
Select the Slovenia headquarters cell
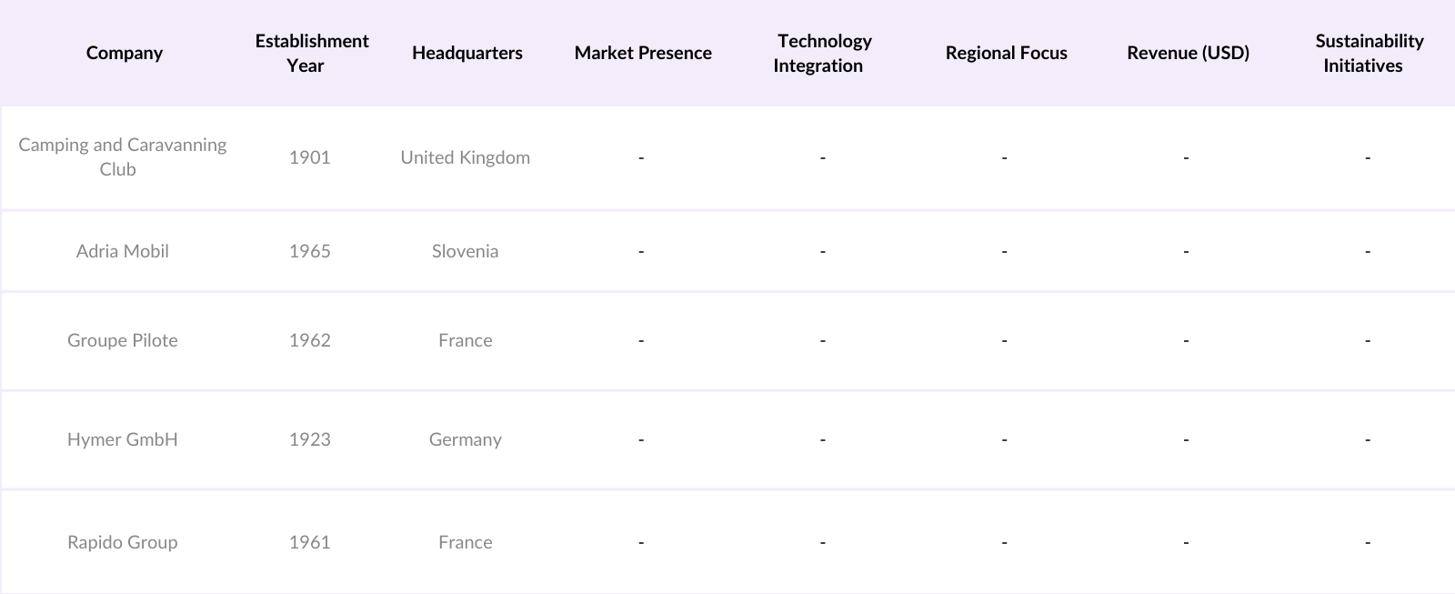[465, 251]
